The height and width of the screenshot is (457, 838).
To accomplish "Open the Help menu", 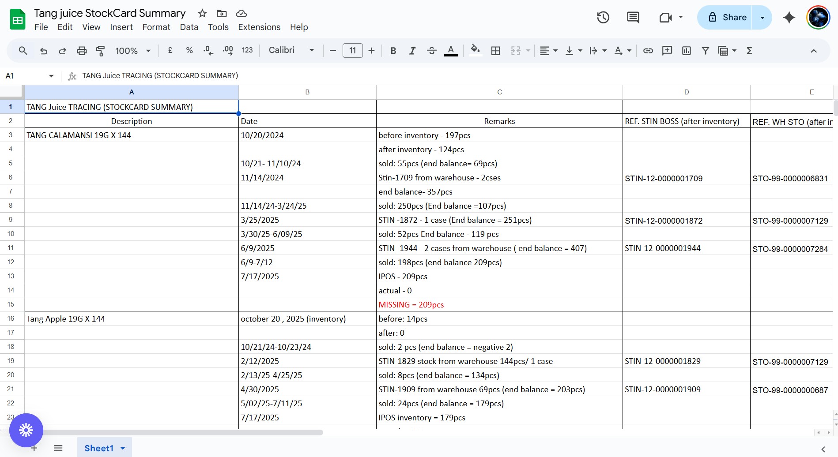I will (x=299, y=27).
